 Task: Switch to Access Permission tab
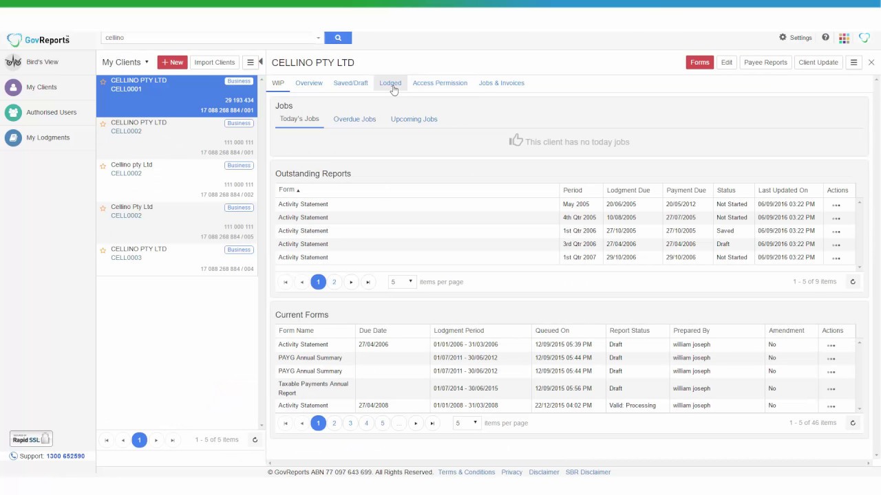point(440,83)
